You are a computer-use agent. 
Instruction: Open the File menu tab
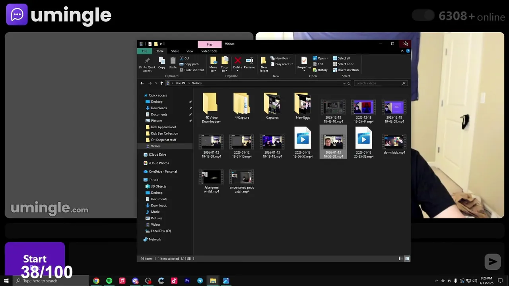(x=144, y=51)
